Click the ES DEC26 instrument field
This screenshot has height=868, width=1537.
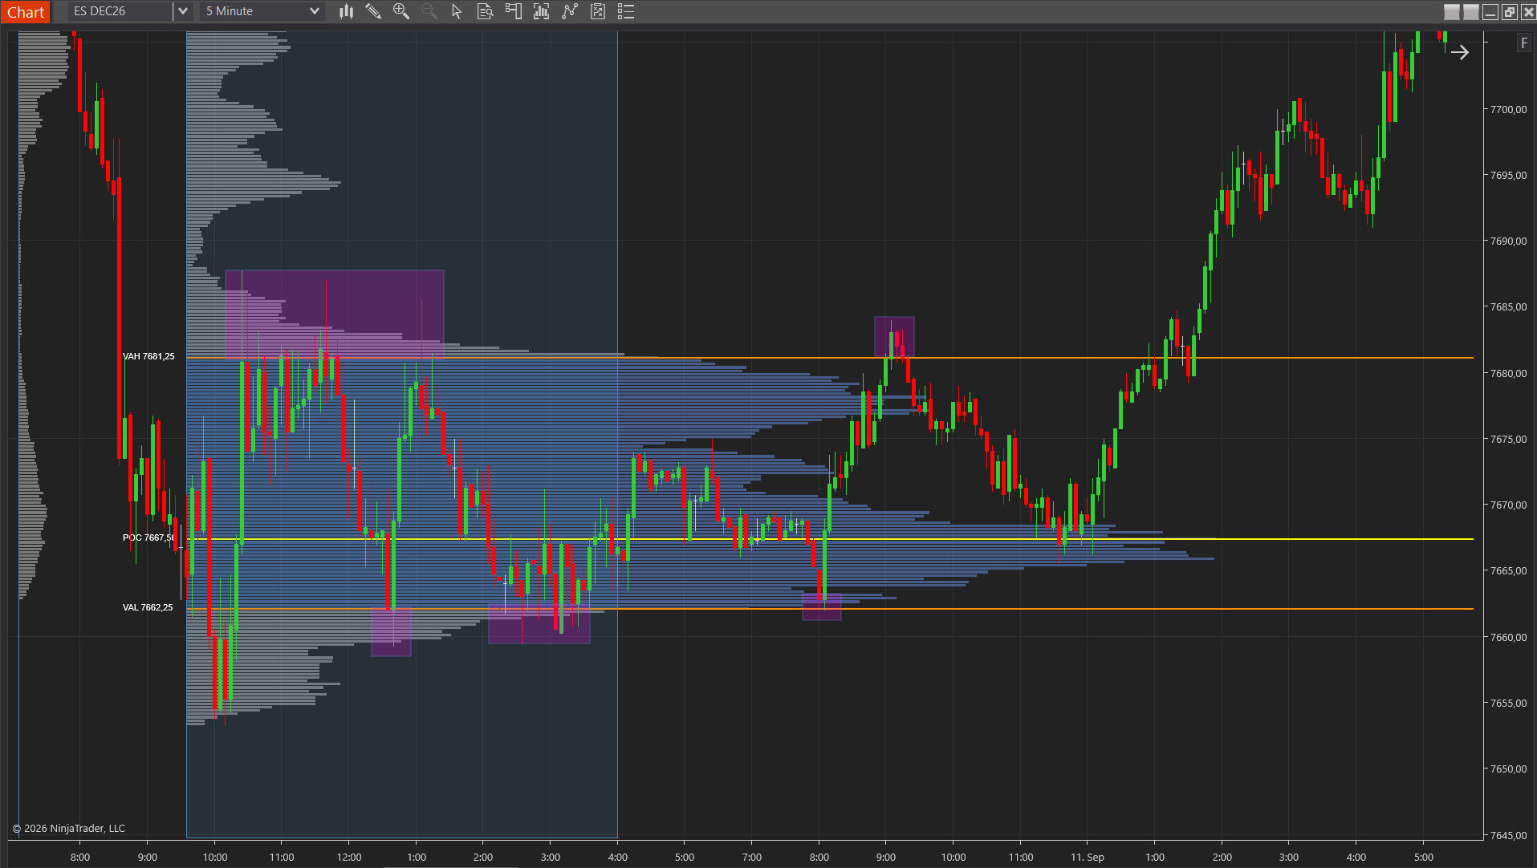tap(120, 11)
